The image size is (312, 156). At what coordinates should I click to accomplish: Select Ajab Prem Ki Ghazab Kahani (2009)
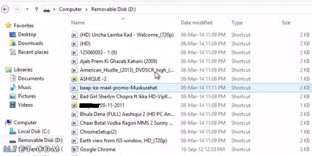pos(119,61)
